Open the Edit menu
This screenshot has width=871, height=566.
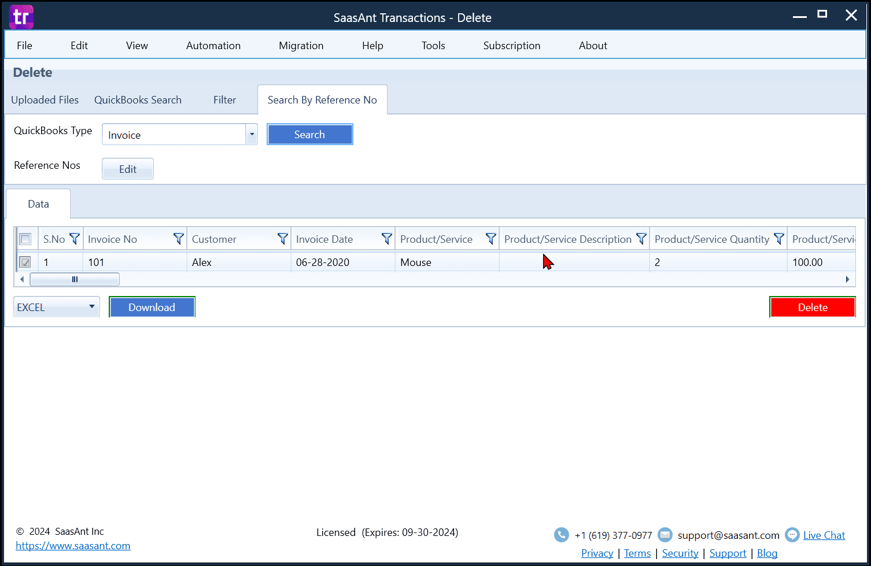tap(79, 46)
